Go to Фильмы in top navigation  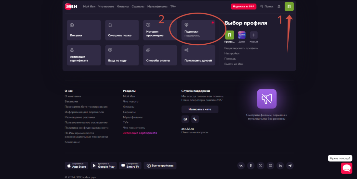tap(123, 6)
